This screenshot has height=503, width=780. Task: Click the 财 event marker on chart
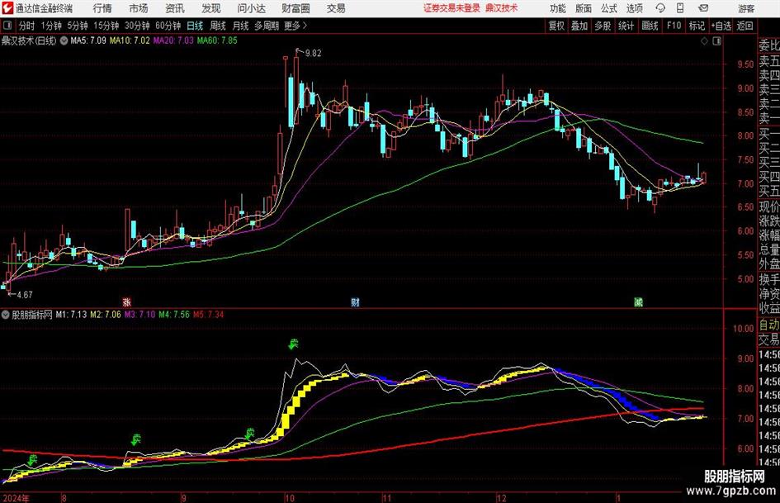coord(355,301)
